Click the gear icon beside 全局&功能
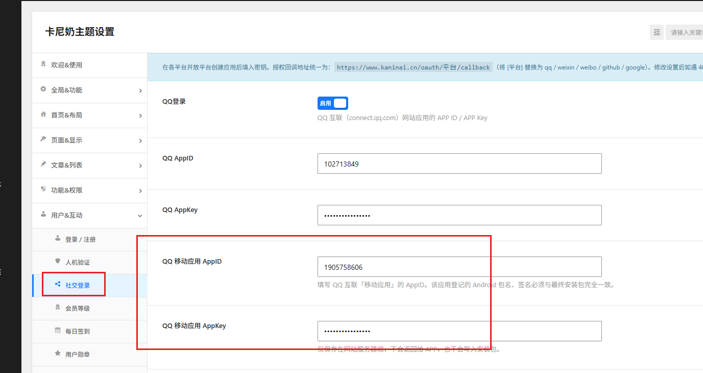 pyautogui.click(x=43, y=89)
